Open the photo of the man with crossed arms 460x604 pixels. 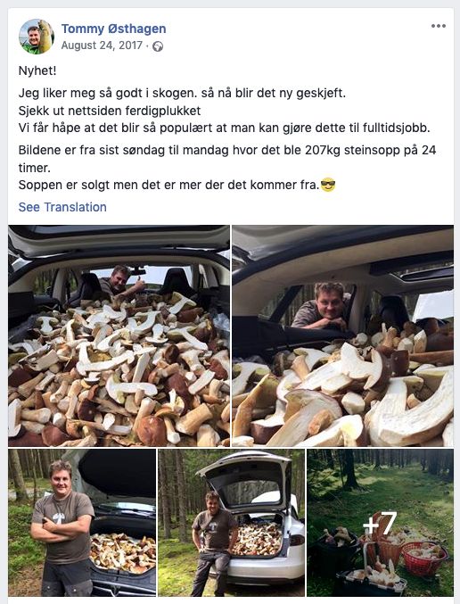point(82,523)
